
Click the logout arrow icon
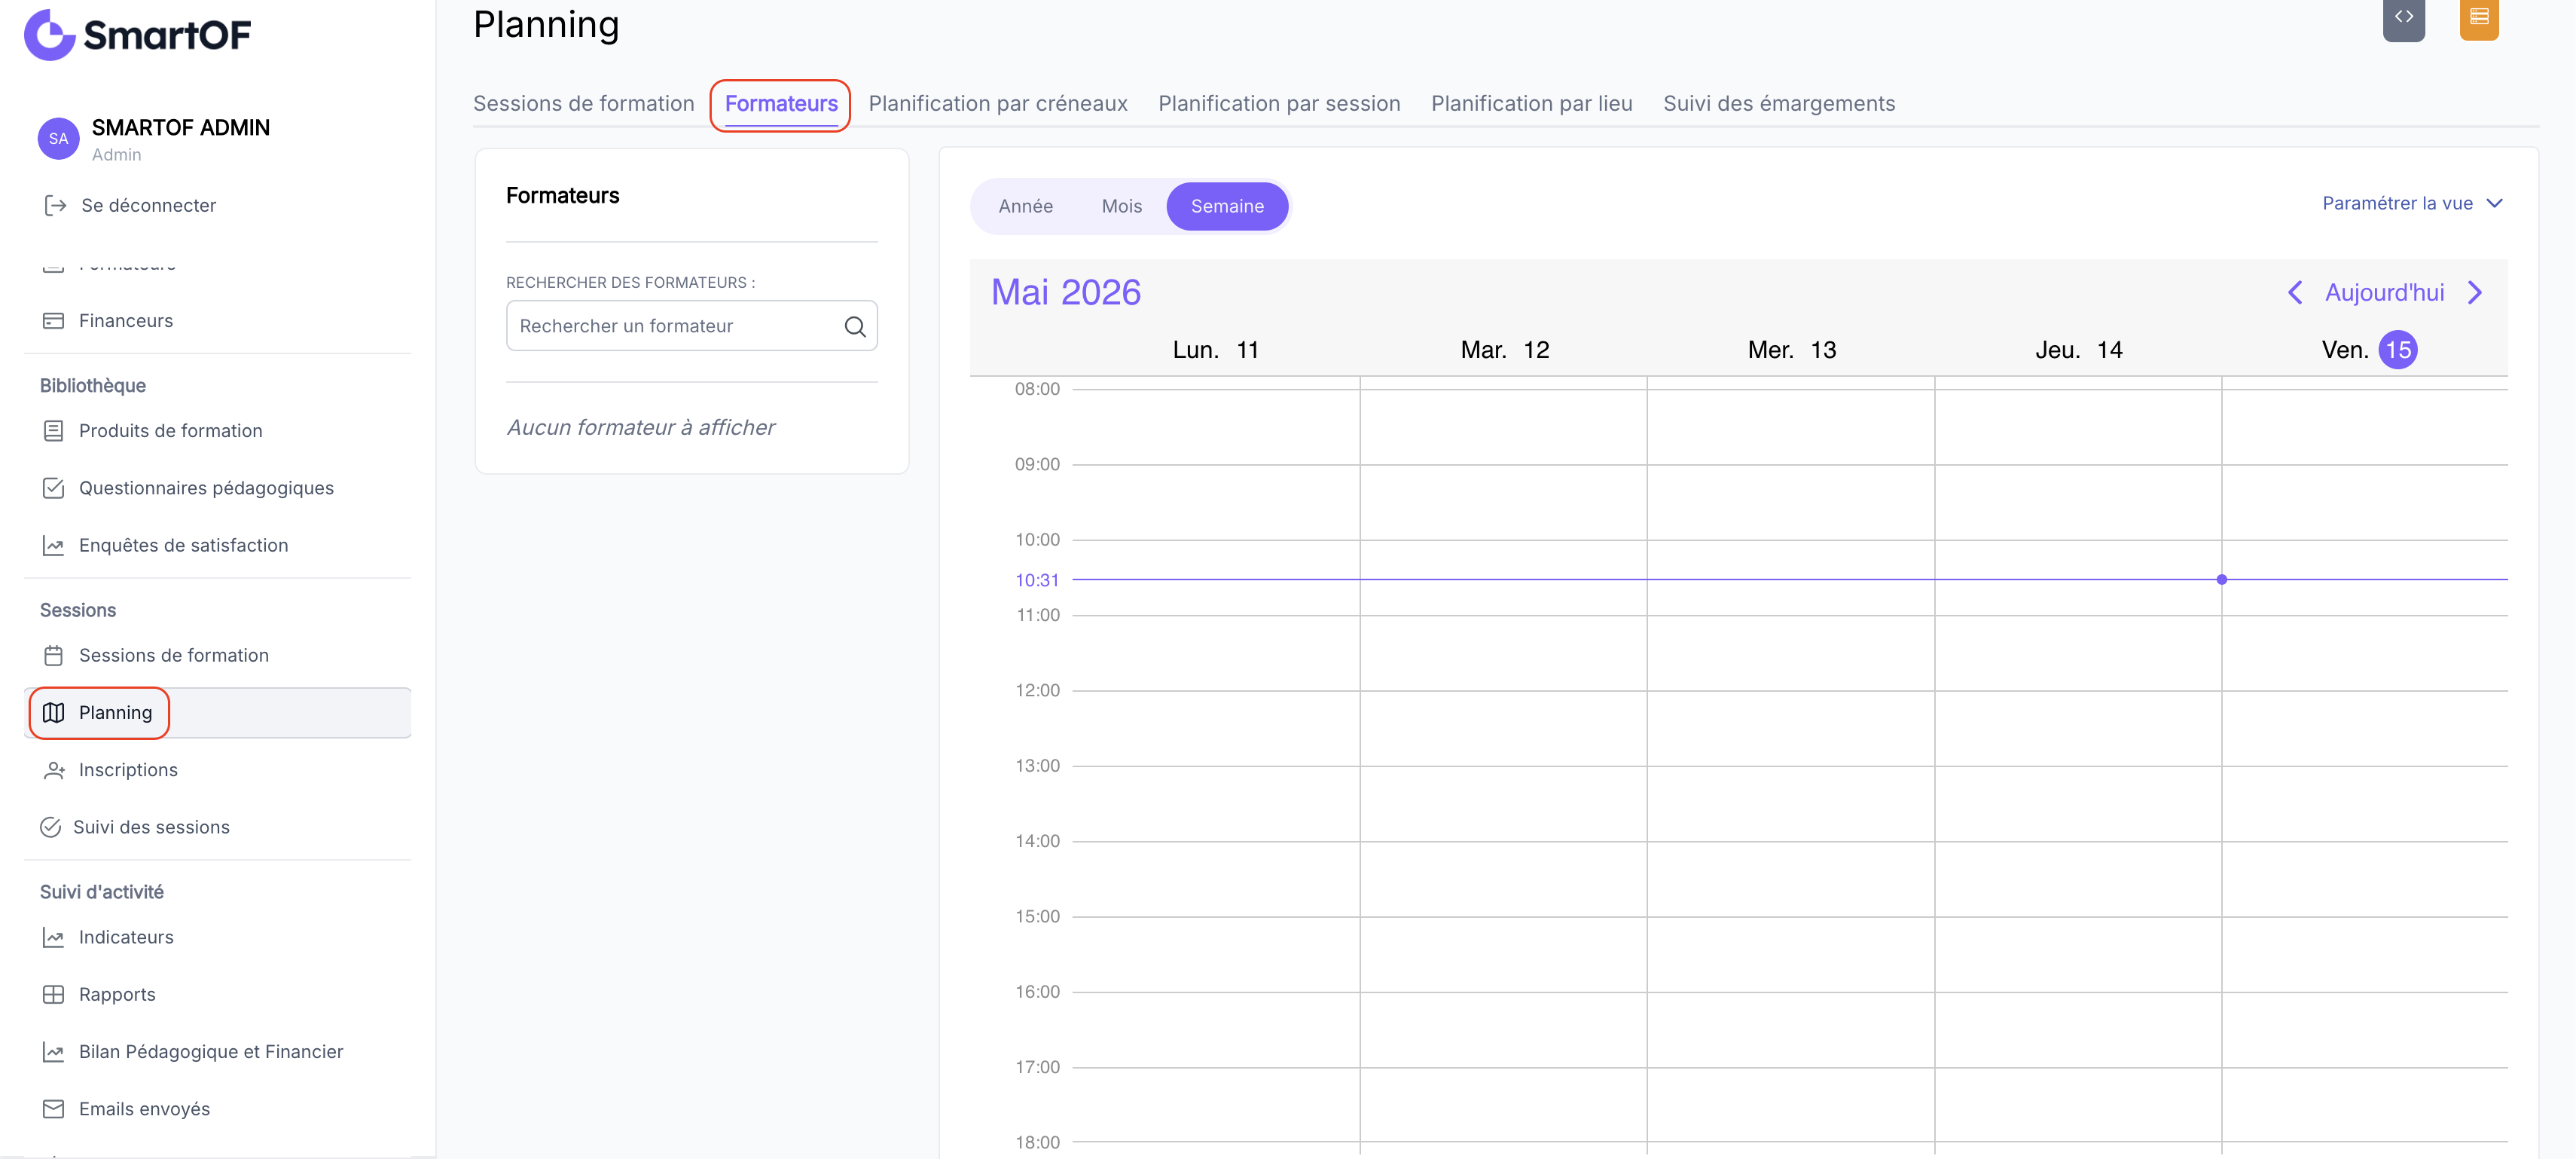[55, 205]
